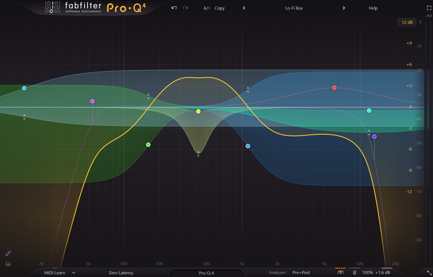Viewport: 433px width, 277px height.
Task: Toggle the full screen icon at top right
Action: tap(429, 8)
